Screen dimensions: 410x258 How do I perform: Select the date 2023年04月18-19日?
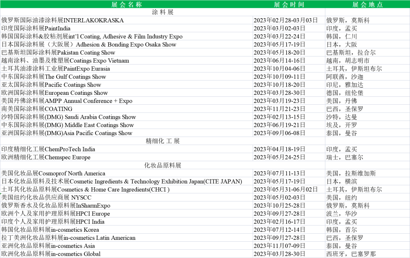coord(279,149)
